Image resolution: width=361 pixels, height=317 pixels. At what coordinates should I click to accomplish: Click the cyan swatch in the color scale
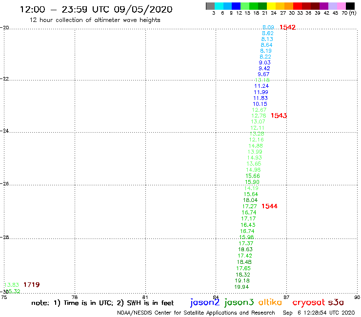click(219, 6)
